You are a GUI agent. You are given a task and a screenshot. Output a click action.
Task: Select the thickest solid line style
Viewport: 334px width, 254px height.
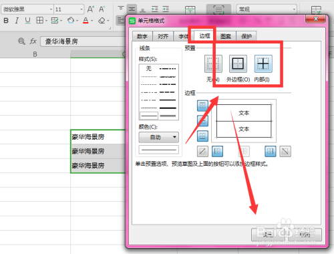coord(168,108)
